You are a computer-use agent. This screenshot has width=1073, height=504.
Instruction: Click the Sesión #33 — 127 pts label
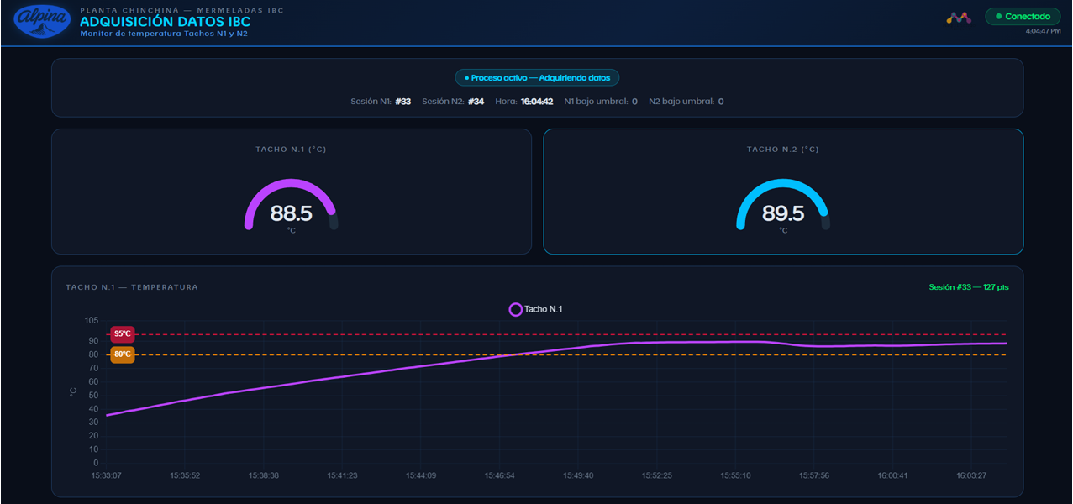[x=969, y=287]
